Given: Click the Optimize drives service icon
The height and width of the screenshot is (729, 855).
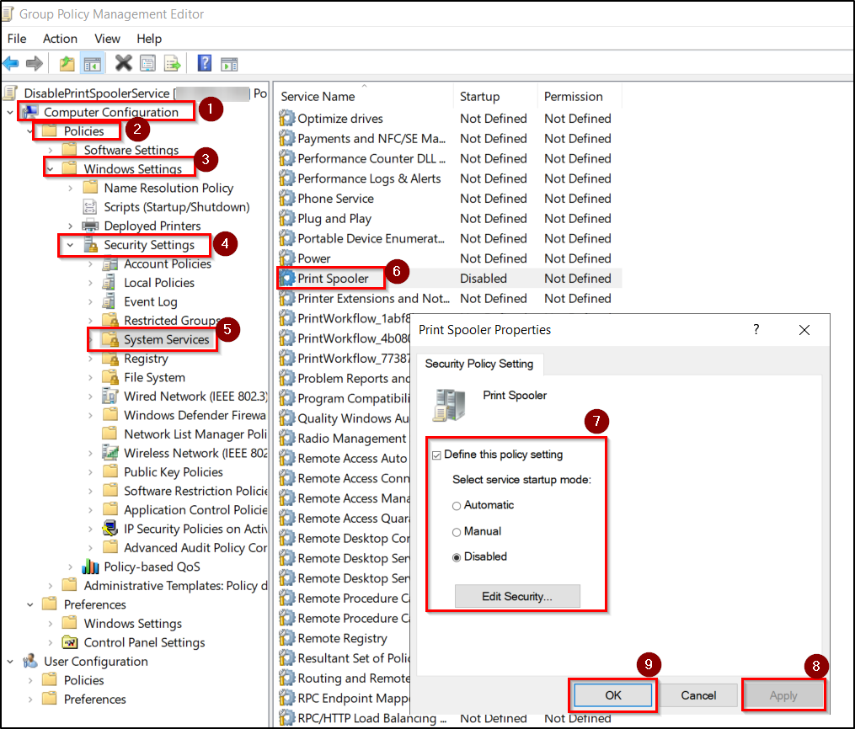Looking at the screenshot, I should tap(286, 118).
